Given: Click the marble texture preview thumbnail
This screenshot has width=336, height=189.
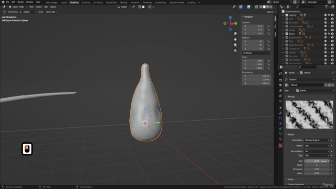Looking at the screenshot, I should click(x=309, y=114).
